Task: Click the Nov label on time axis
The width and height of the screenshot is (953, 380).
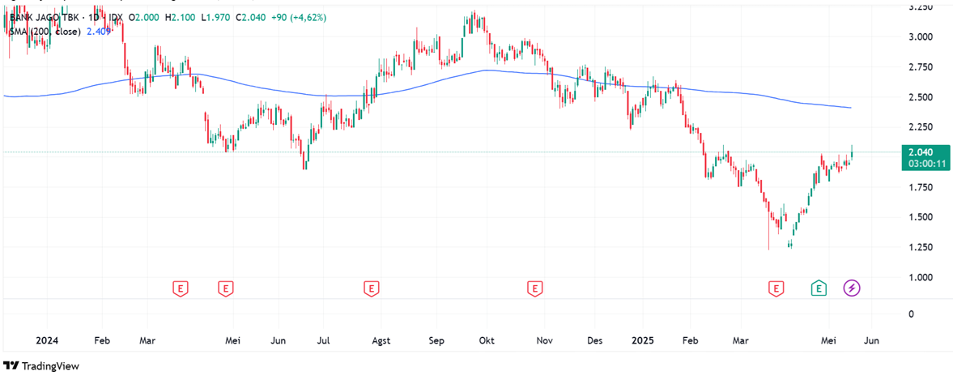Action: point(545,341)
